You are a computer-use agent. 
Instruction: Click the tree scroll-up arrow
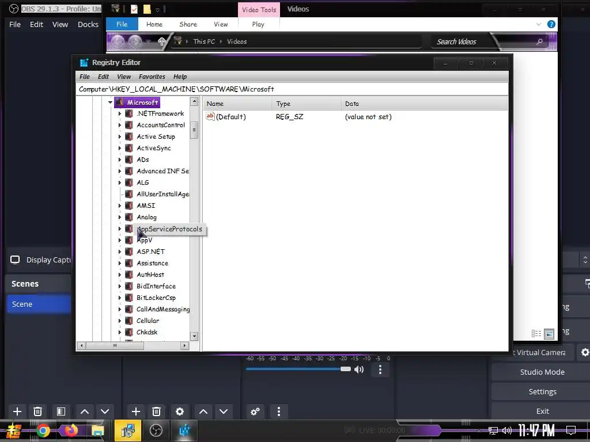pos(194,101)
